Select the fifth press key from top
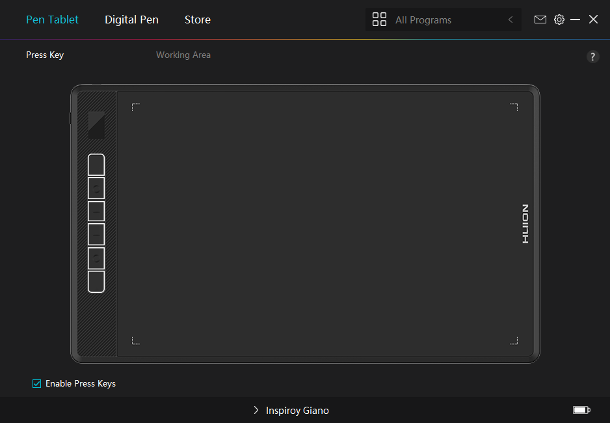Viewport: 610px width, 423px height. tap(96, 258)
